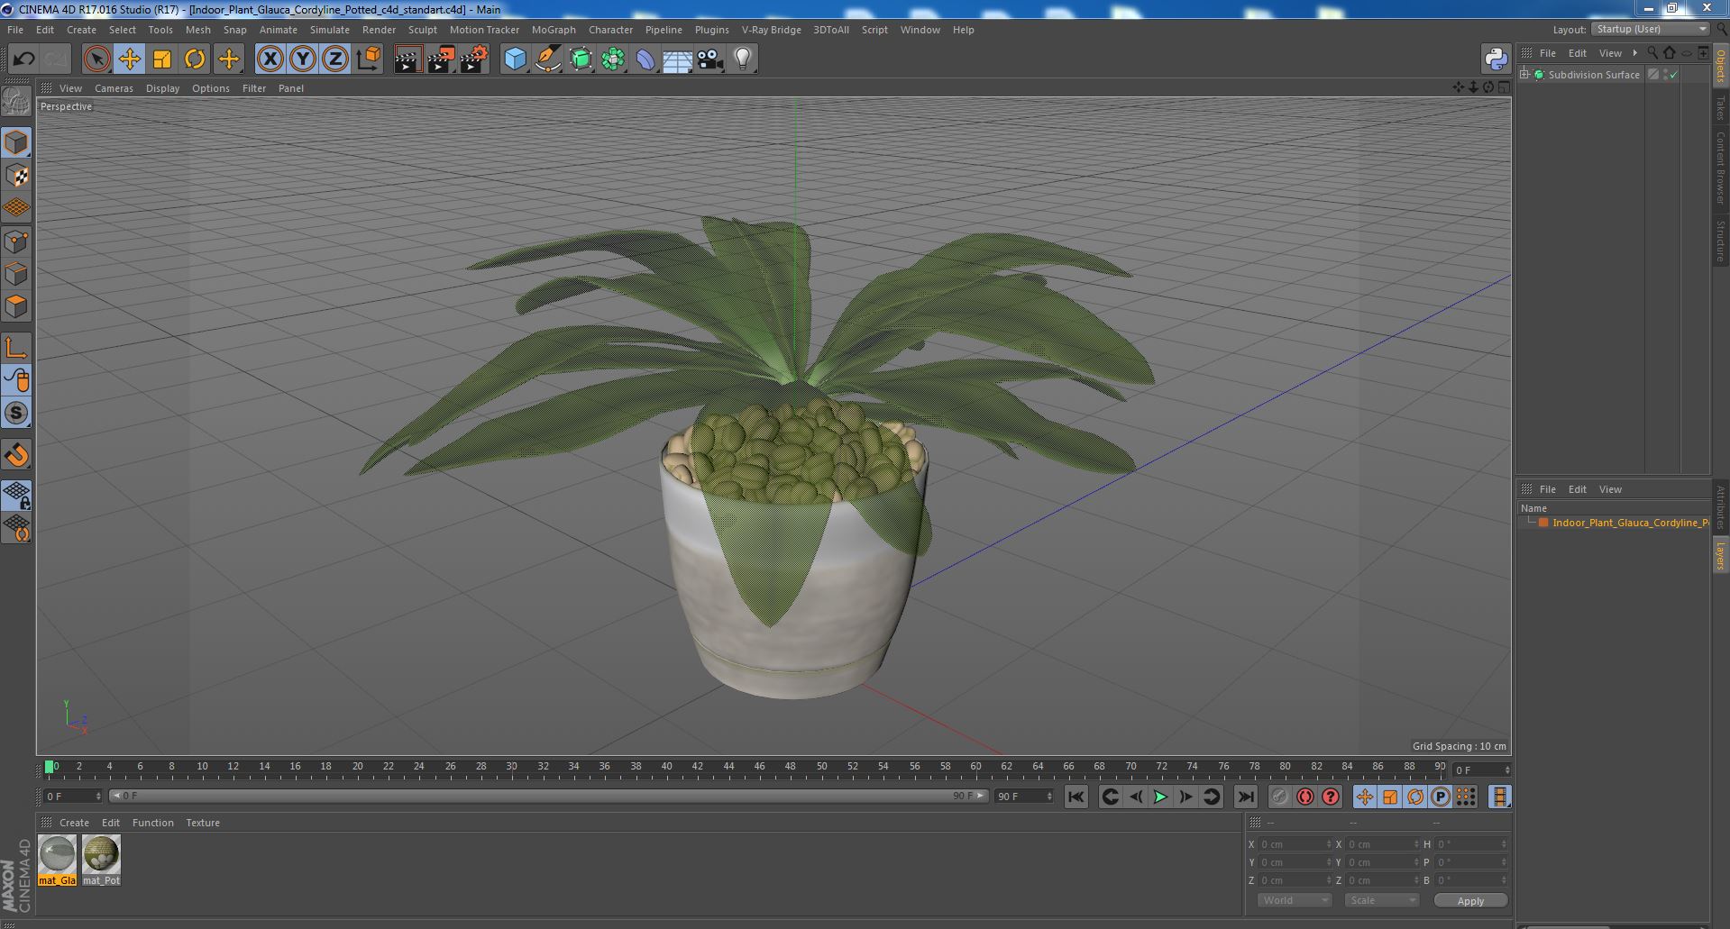Switch to Texture mode in left sidebar
This screenshot has width=1730, height=929.
(x=16, y=176)
